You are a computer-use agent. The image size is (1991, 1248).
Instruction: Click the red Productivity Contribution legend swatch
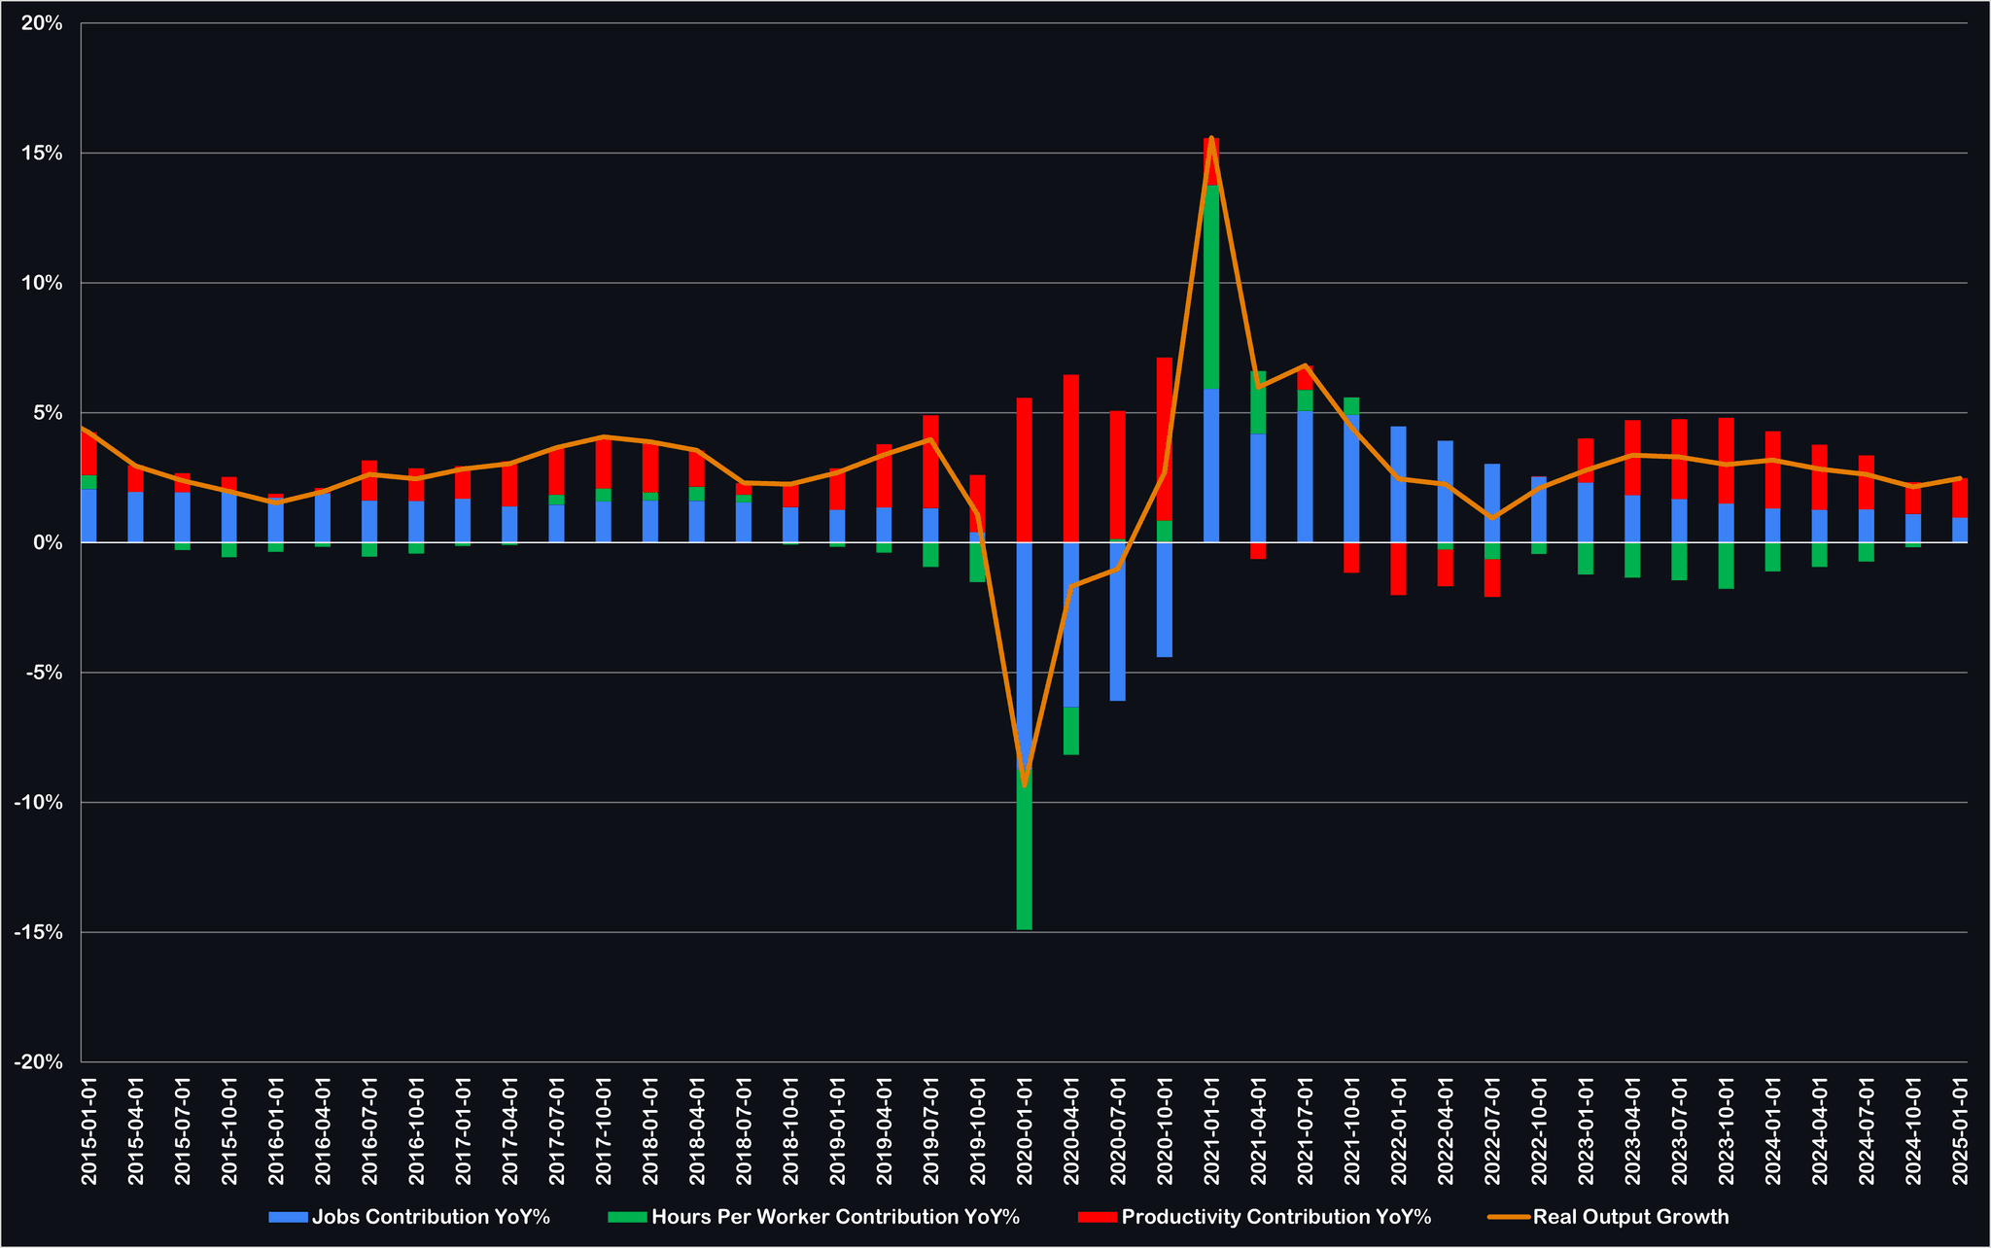[x=1098, y=1217]
